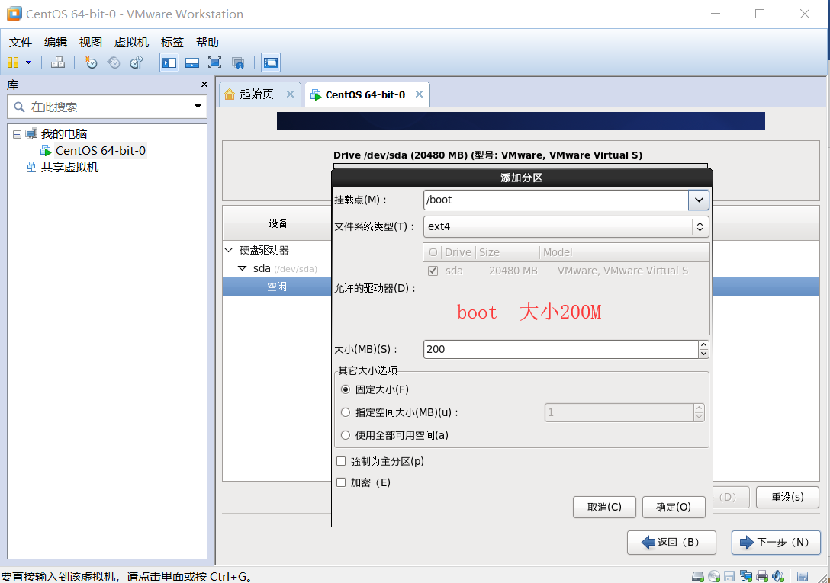The image size is (830, 583).
Task: Select the 固定大小(F) radio button
Action: (346, 390)
